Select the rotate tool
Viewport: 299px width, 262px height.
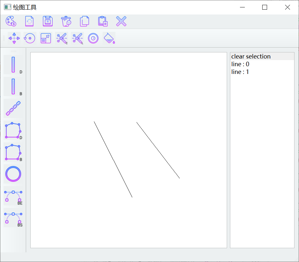click(x=30, y=38)
